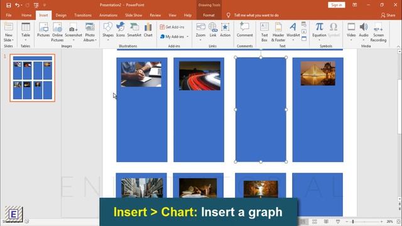Open the Zoom insert option
402x226 pixels.
point(200,32)
